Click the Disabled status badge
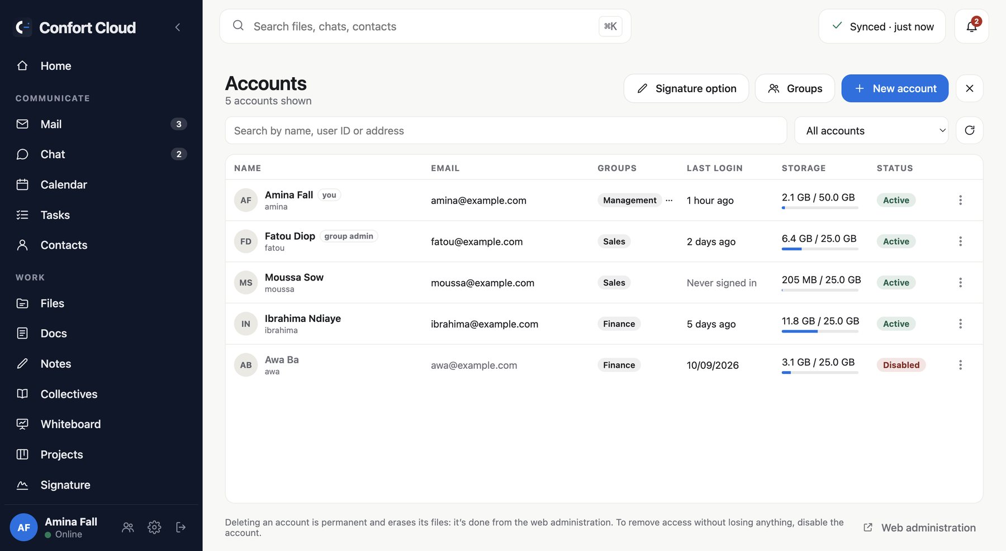The height and width of the screenshot is (551, 1006). pos(901,365)
